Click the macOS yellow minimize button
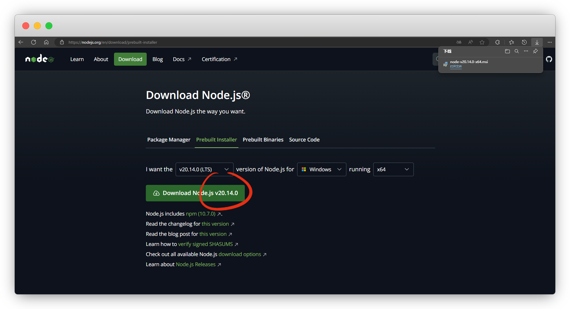This screenshot has height=309, width=570. 37,26
